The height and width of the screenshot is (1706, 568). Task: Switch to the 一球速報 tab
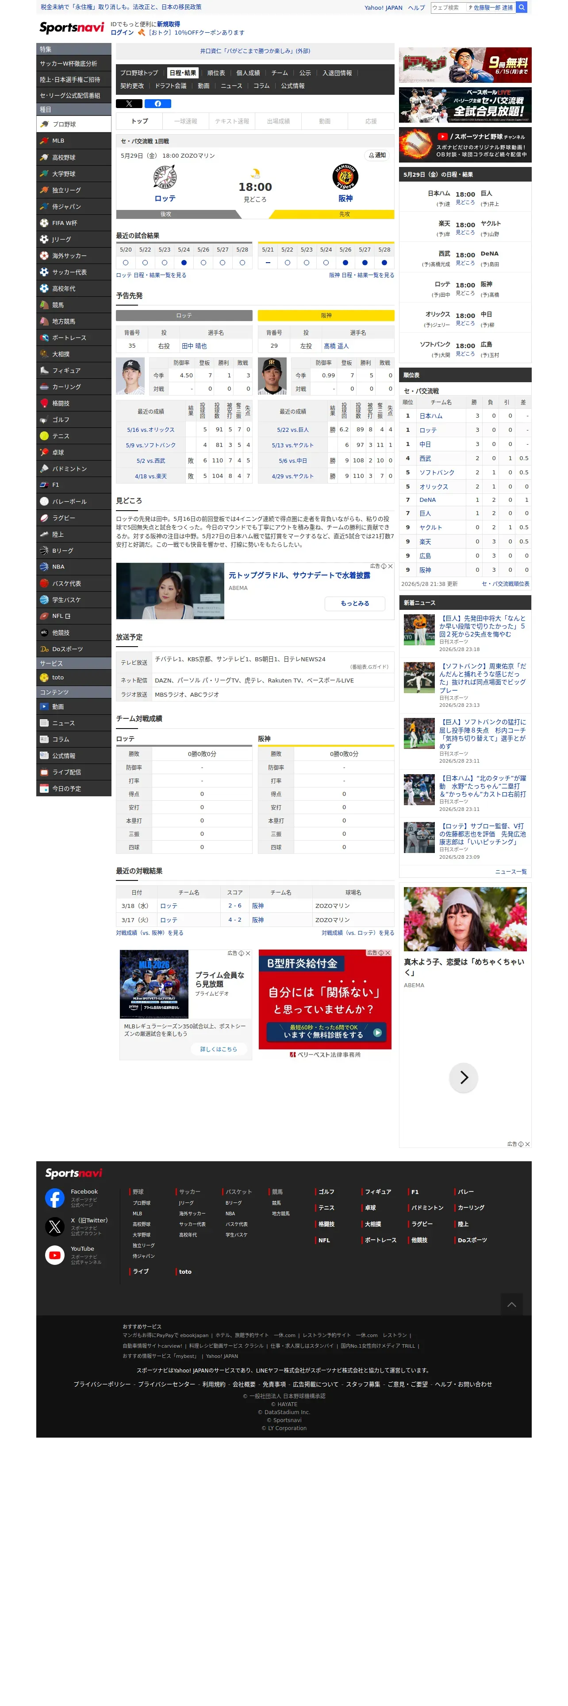(186, 121)
